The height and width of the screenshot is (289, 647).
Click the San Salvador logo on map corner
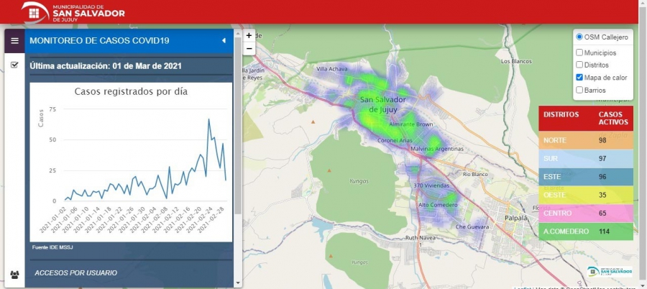pos(609,272)
